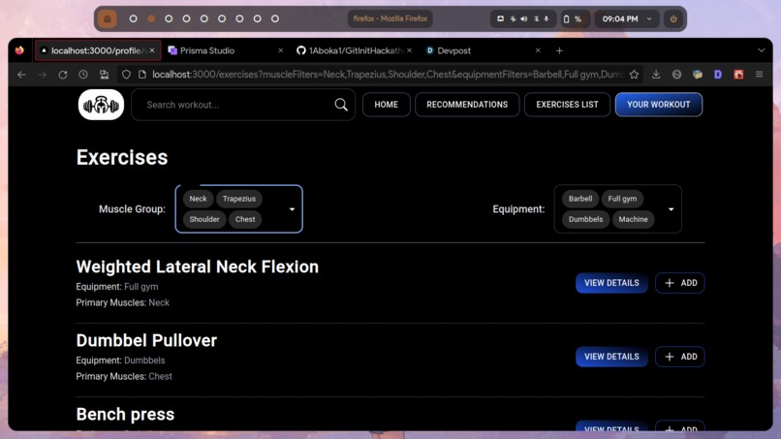This screenshot has height=439, width=781.
Task: Open the EXERCISES LIST page
Action: click(567, 105)
